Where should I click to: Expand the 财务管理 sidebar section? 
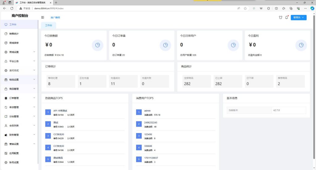[x=34, y=135]
